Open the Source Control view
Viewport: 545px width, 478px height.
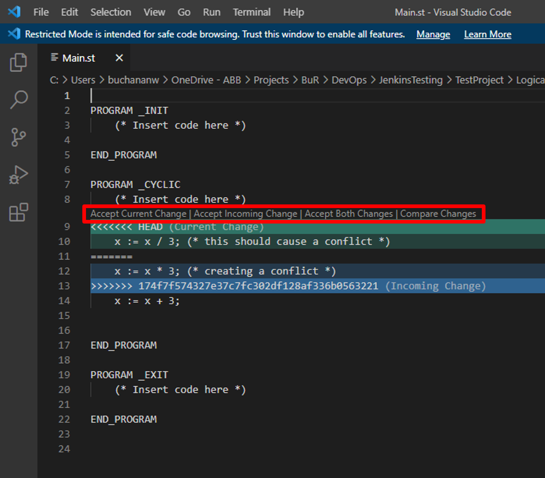point(18,137)
